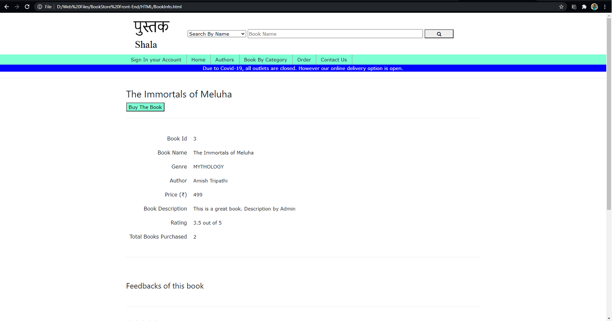Click the पुस्तक Shala logo

[151, 33]
